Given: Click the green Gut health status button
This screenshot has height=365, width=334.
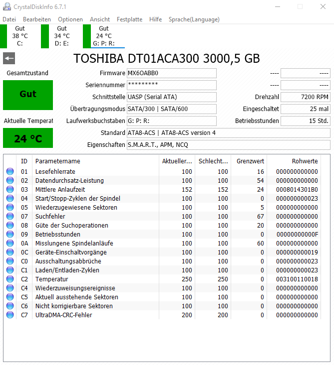Looking at the screenshot, I should [28, 95].
